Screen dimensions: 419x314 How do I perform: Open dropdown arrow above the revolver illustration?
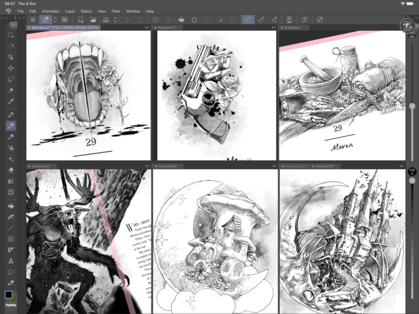pyautogui.click(x=273, y=27)
